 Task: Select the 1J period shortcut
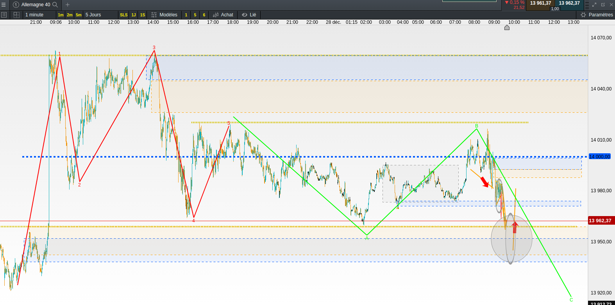click(x=134, y=15)
